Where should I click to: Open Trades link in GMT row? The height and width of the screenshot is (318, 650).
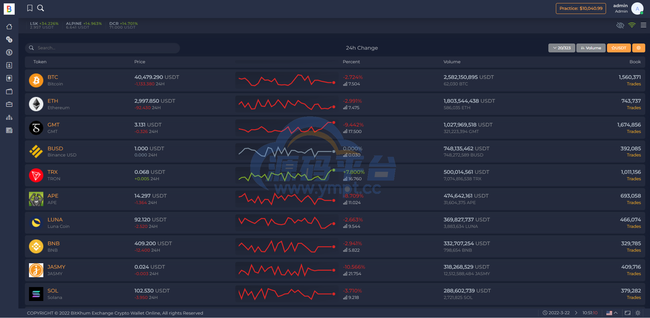(634, 132)
